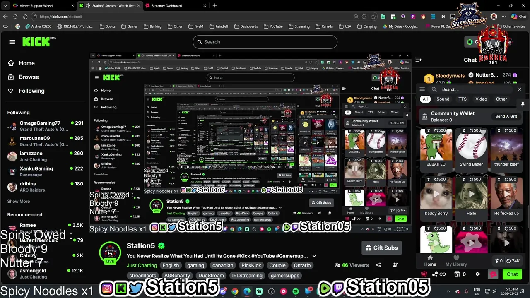The image size is (530, 298).
Task: Click the PickKick tag
Action: click(x=251, y=265)
